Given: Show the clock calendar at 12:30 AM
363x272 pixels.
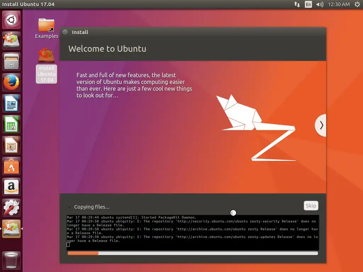Looking at the screenshot, I should [339, 4].
